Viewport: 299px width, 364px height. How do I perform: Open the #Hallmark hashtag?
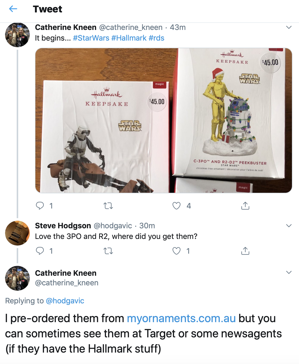[129, 38]
